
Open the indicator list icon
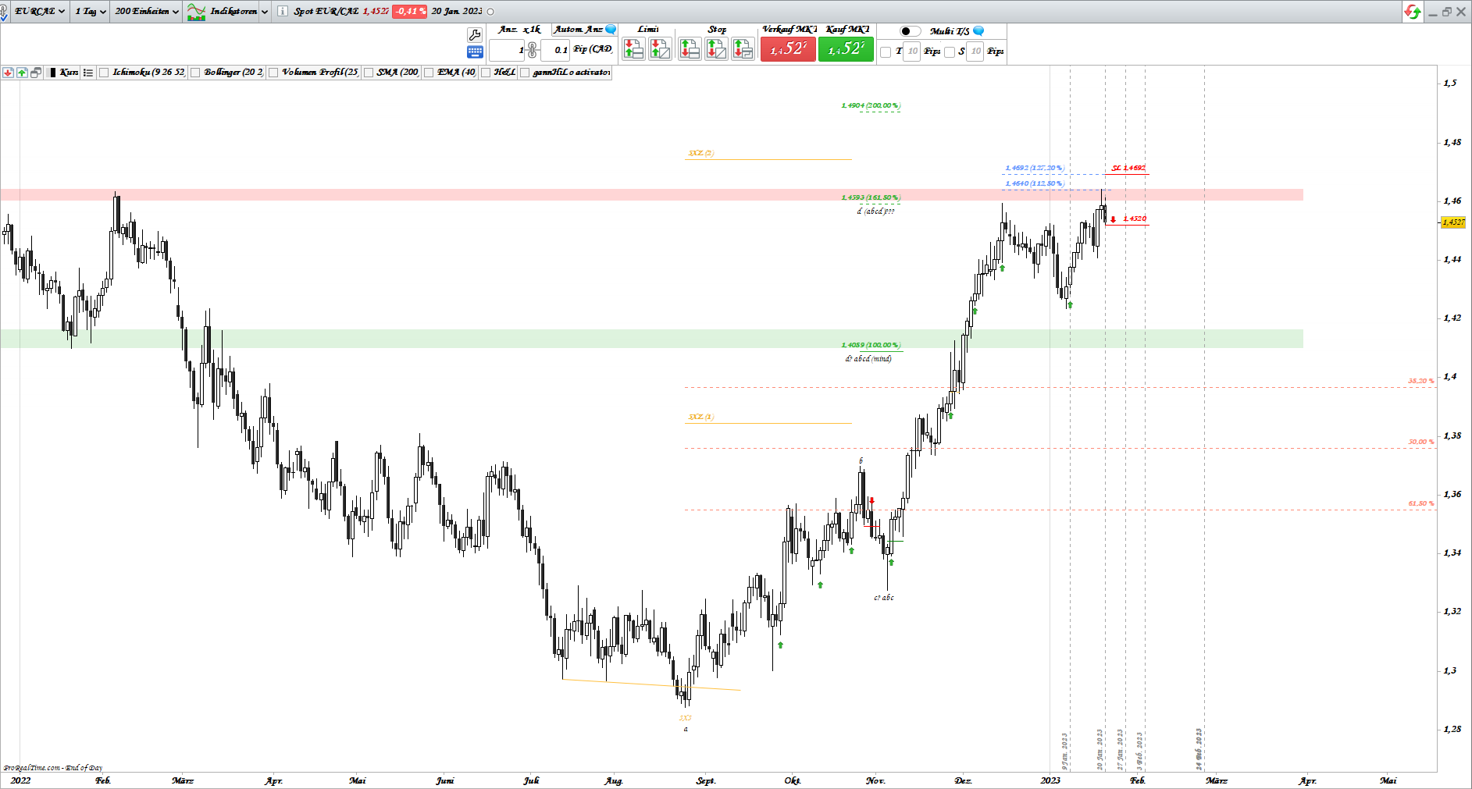click(x=88, y=73)
